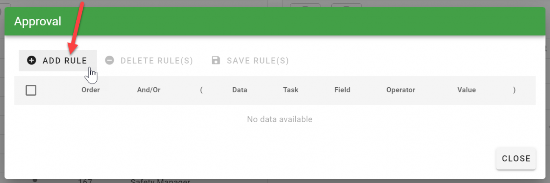
Task: Close the Approval dialog using CLOSE
Action: pos(516,159)
